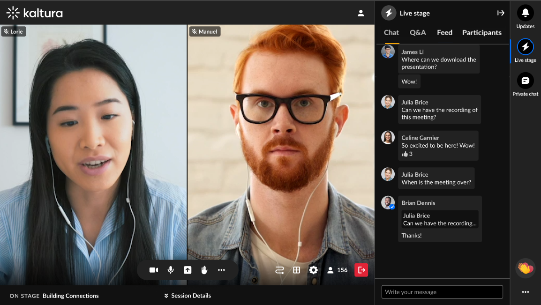The width and height of the screenshot is (541, 305).
Task: Click the Live stage lightning header icon
Action: tap(389, 13)
